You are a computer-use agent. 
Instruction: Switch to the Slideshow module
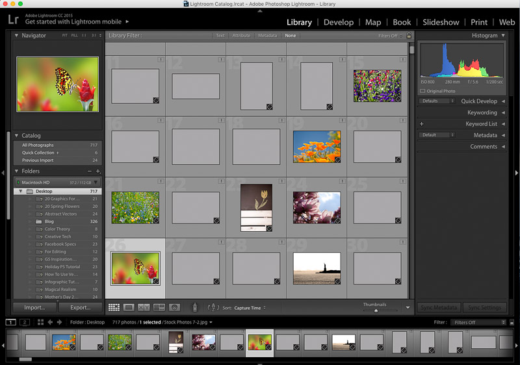tap(441, 22)
